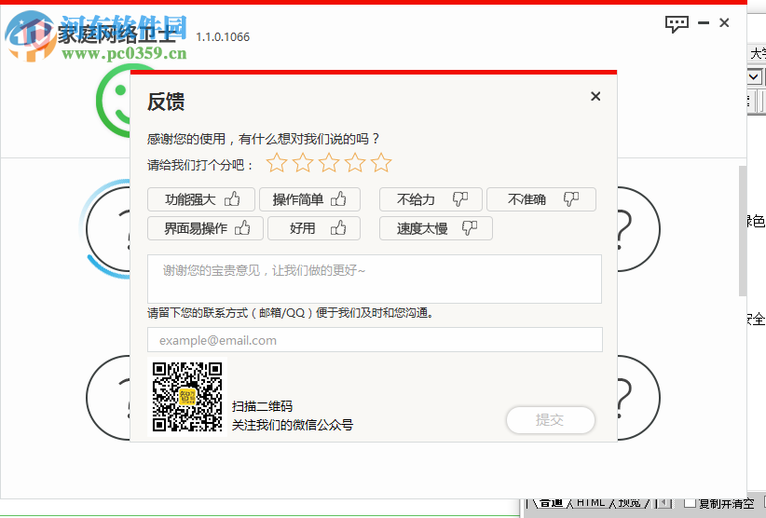Switch to 预览 tab in background editor
This screenshot has height=518, width=766.
pos(630,503)
